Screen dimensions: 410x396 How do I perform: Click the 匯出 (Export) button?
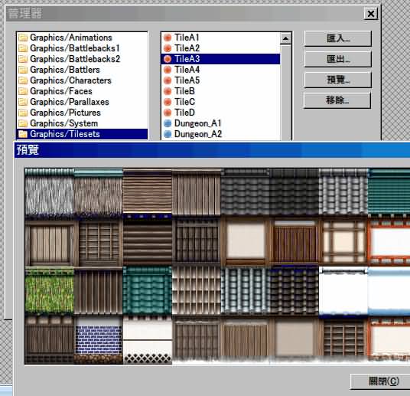coord(337,59)
